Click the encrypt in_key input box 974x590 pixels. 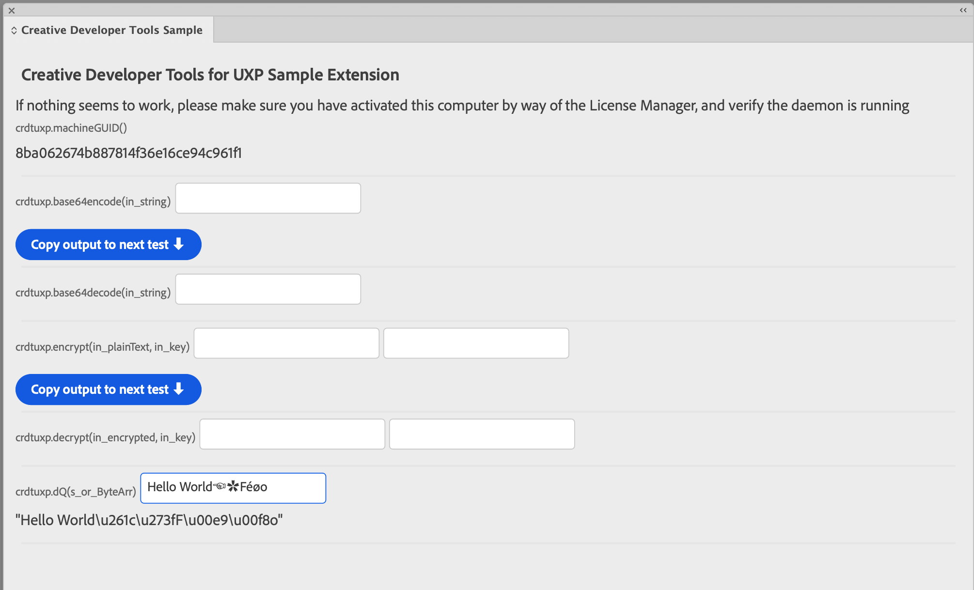pyautogui.click(x=476, y=343)
